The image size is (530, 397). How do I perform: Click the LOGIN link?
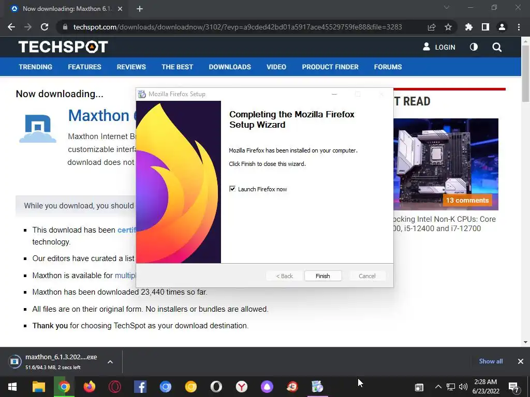tap(439, 47)
